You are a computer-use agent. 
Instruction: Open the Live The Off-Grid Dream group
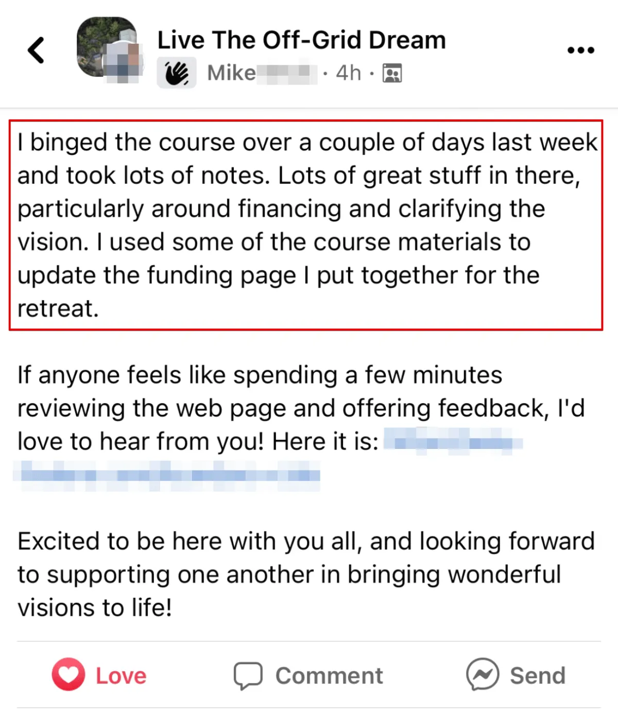(x=301, y=40)
